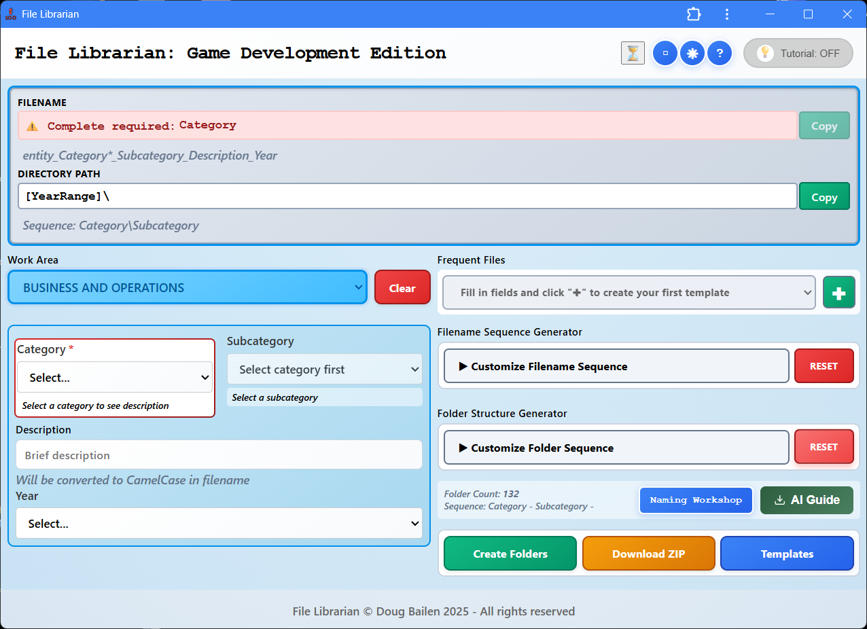The height and width of the screenshot is (629, 867).
Task: Click the hourglass icon button
Action: [x=633, y=53]
